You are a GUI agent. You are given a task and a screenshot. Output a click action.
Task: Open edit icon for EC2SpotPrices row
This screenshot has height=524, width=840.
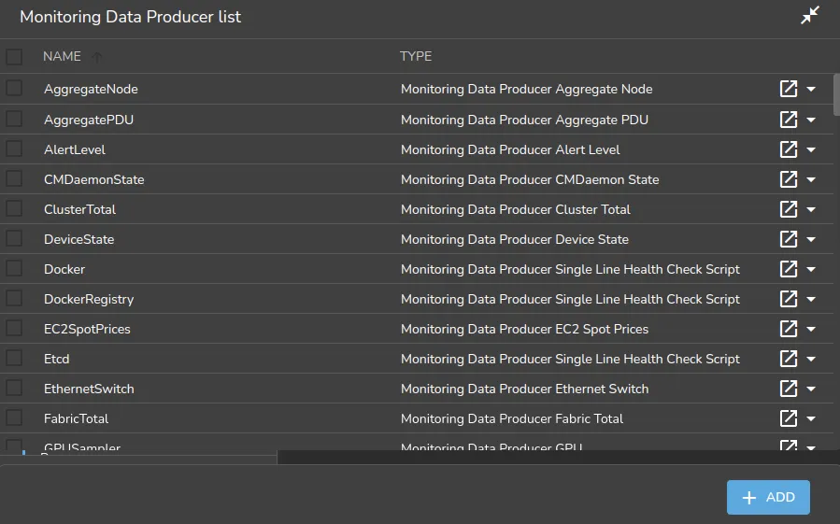point(789,329)
